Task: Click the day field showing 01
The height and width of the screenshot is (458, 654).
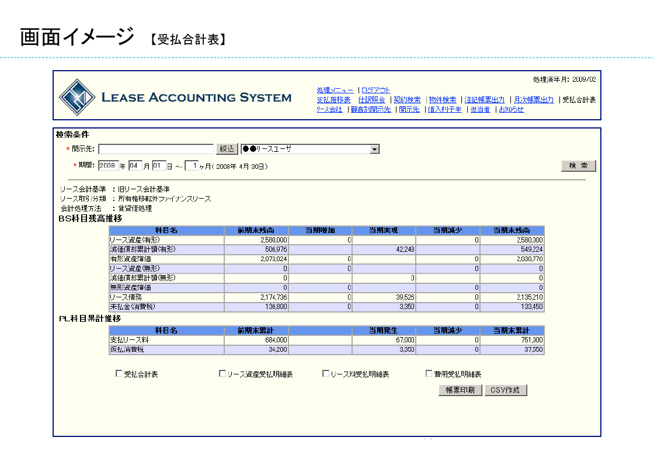Action: click(159, 165)
